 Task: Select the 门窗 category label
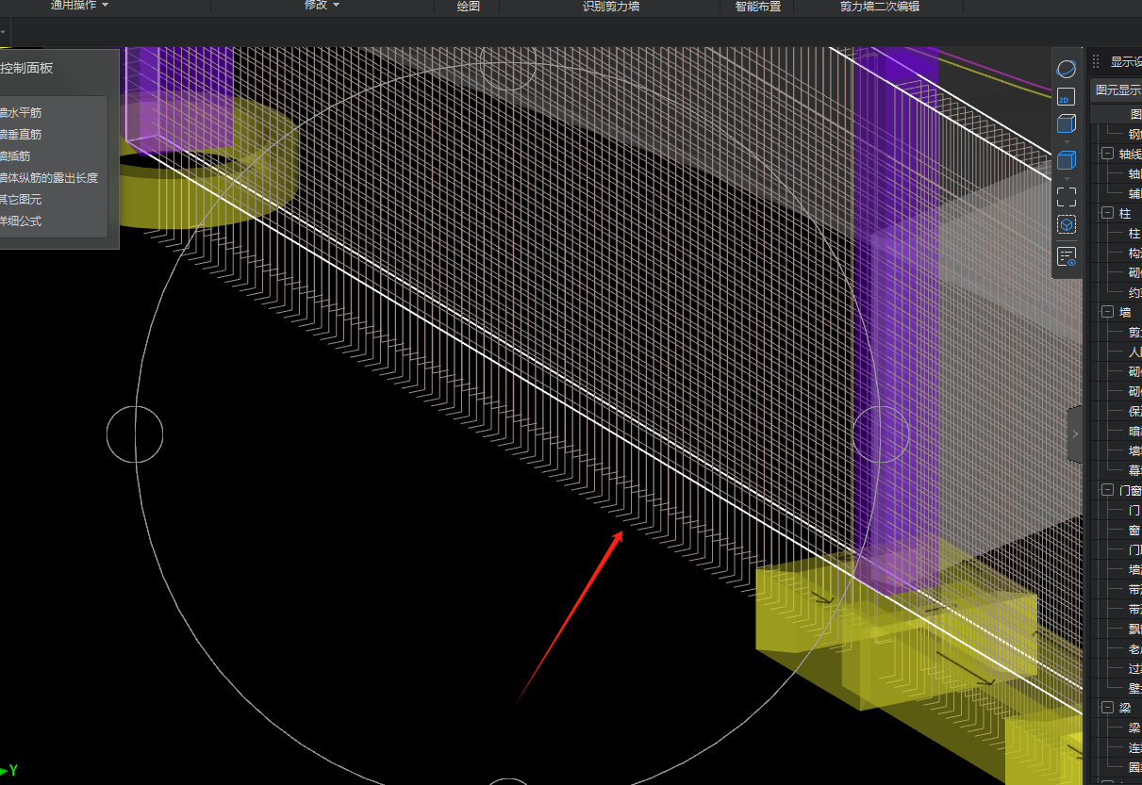[1130, 490]
